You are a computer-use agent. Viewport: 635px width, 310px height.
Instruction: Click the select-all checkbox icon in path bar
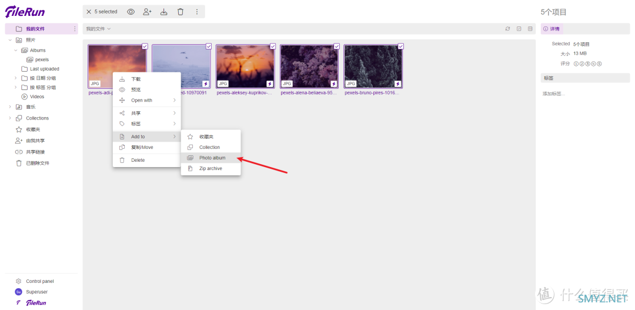pyautogui.click(x=519, y=29)
